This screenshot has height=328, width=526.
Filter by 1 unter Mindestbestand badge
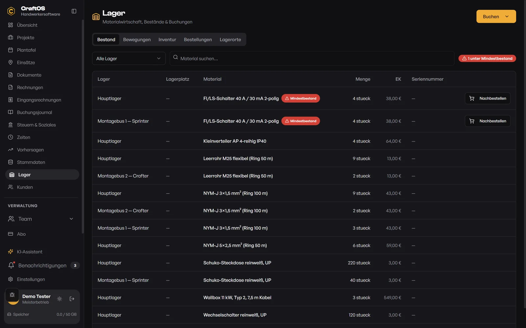(487, 58)
